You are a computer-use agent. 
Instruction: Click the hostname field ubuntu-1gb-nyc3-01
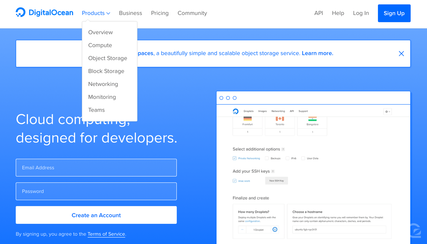[x=339, y=230]
